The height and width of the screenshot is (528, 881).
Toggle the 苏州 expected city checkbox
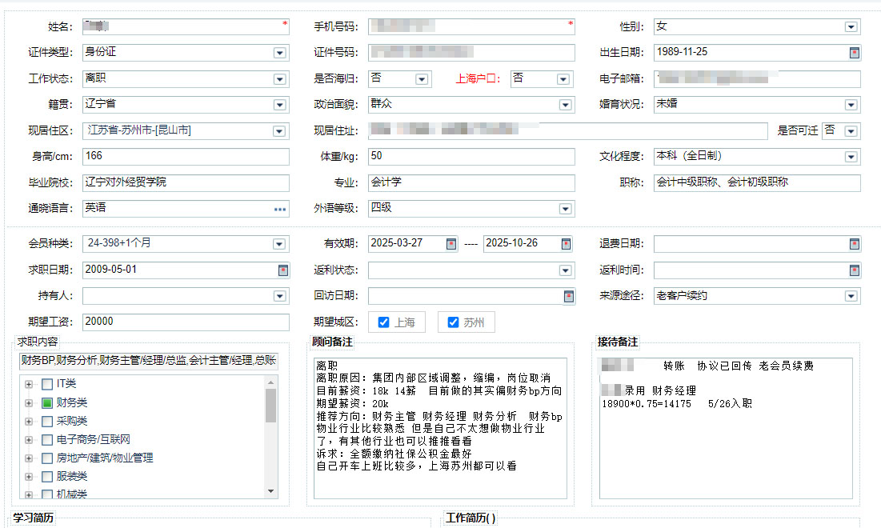pos(453,322)
